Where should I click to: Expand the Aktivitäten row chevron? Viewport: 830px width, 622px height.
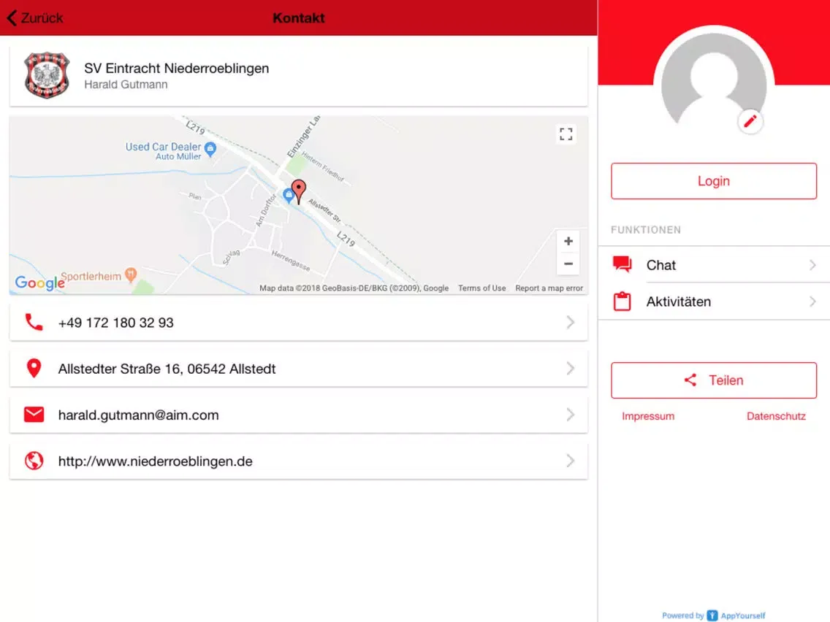click(x=812, y=302)
